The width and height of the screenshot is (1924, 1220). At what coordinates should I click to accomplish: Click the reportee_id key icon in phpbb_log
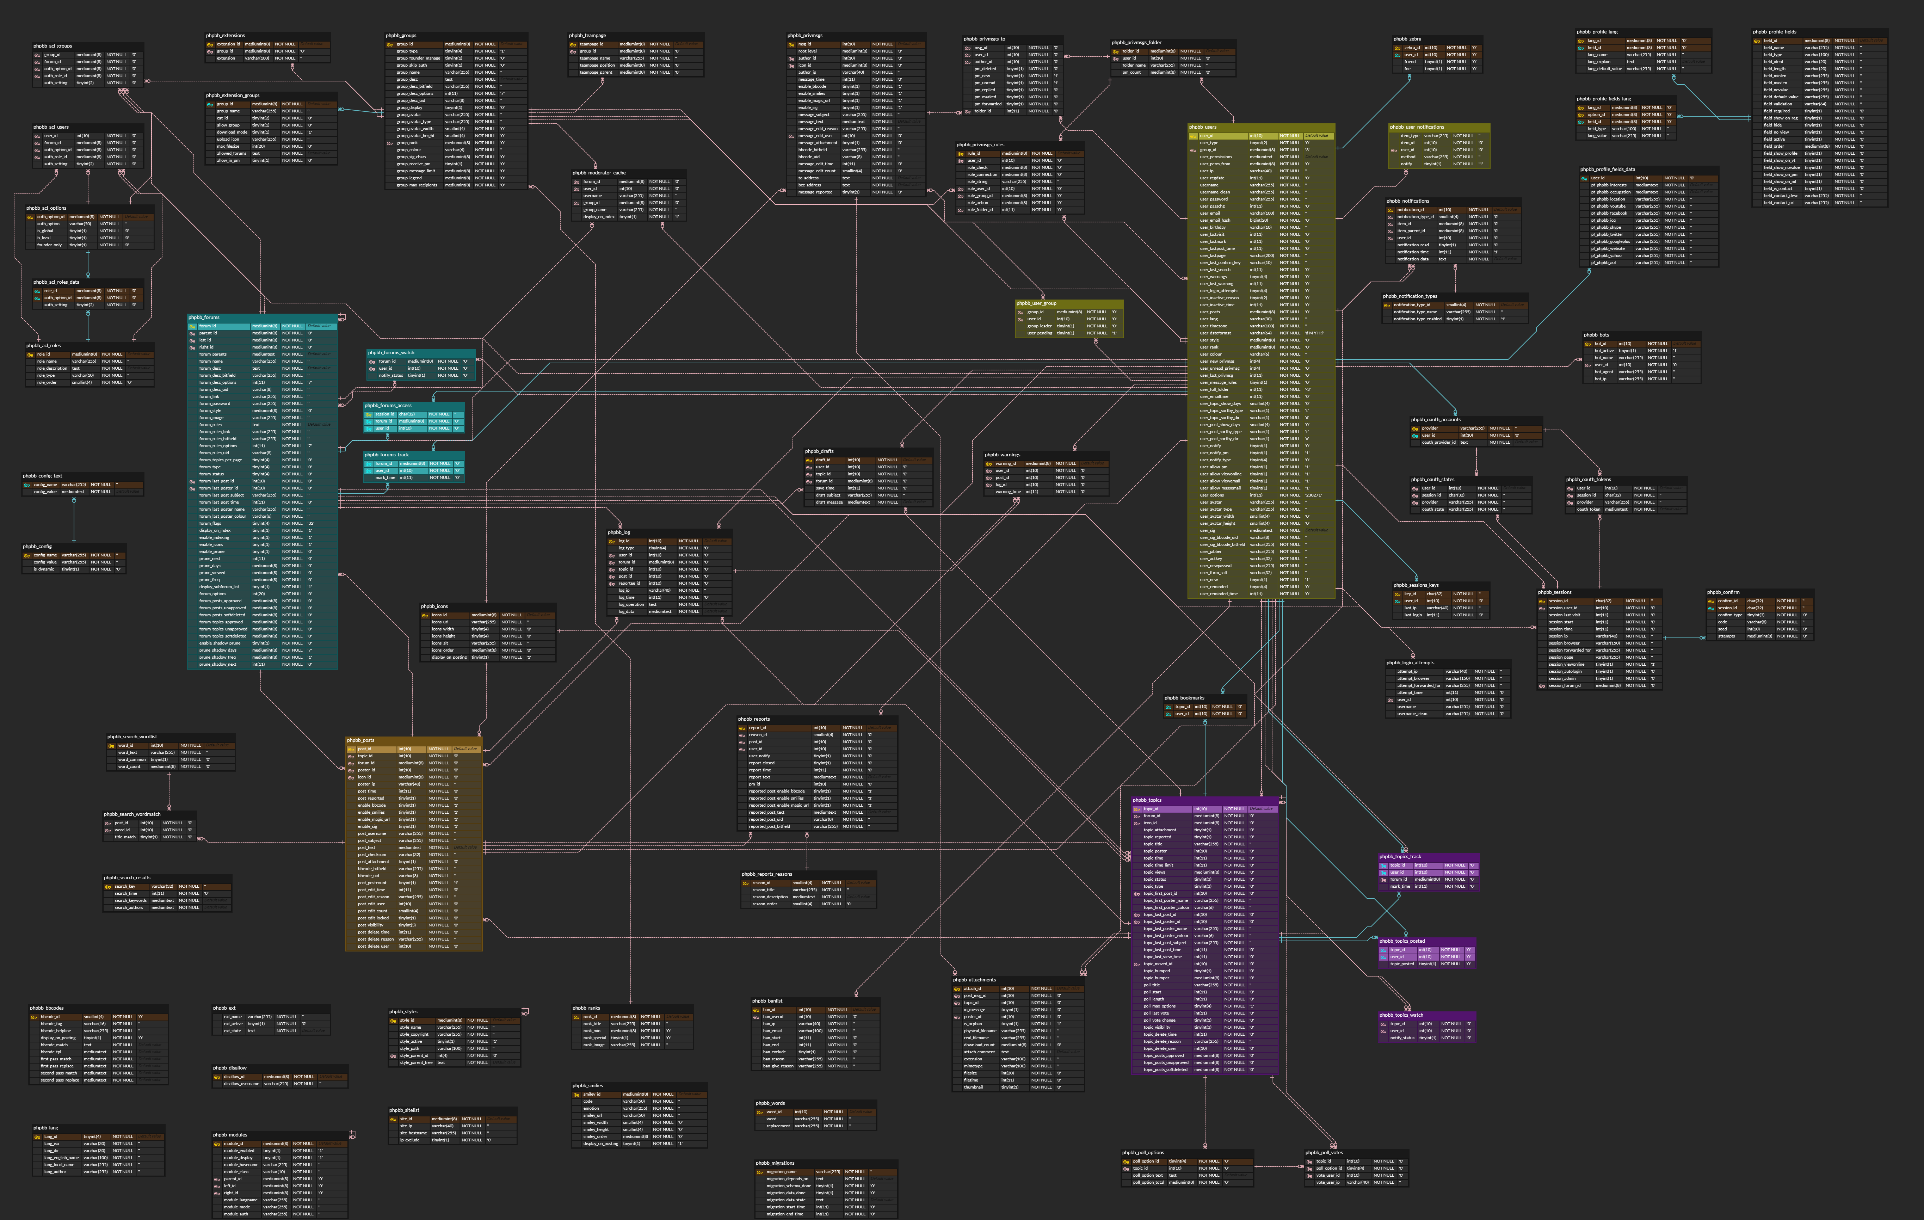point(611,583)
